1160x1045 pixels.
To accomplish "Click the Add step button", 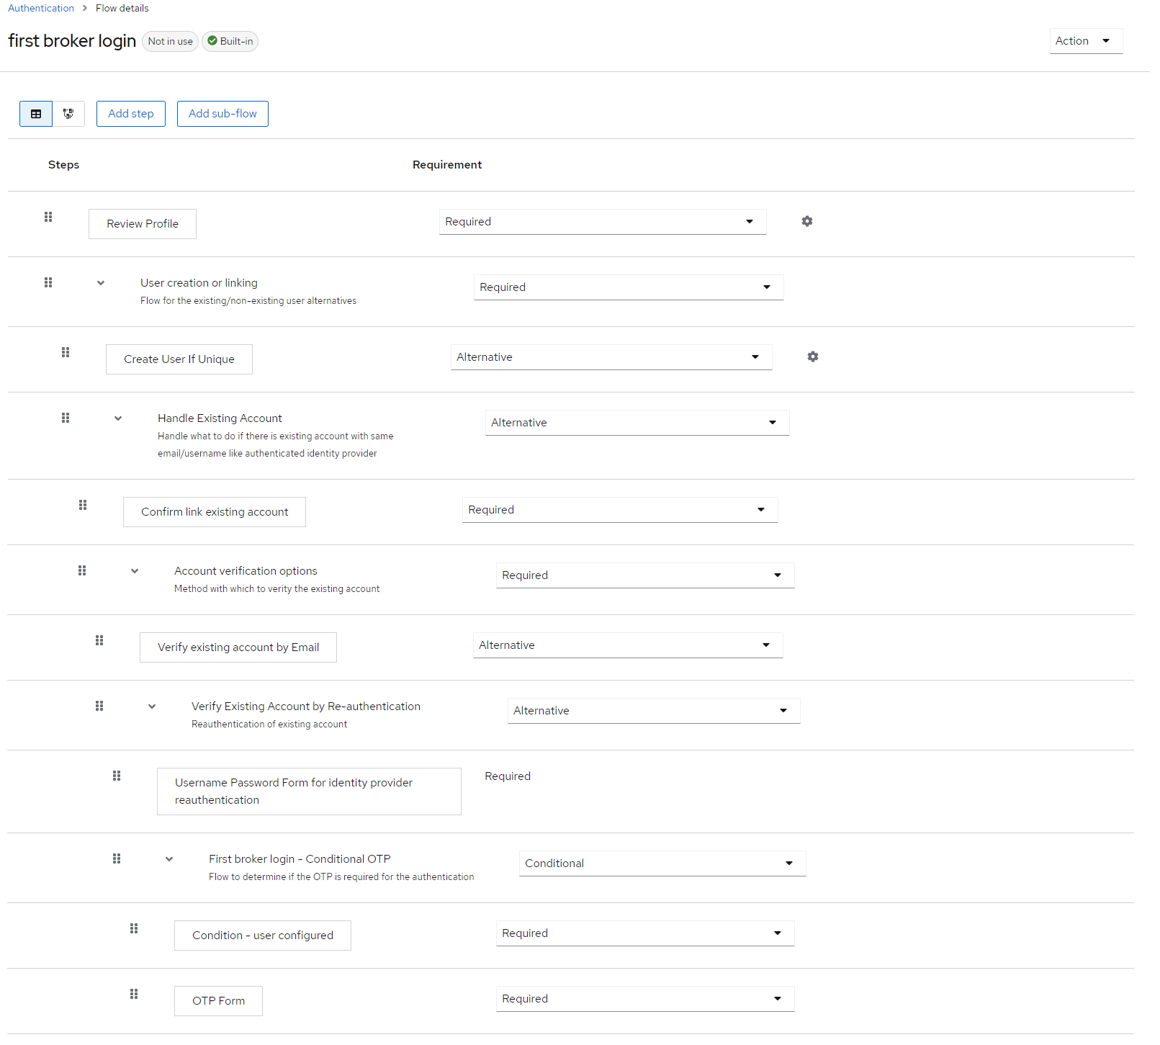I will click(x=131, y=114).
